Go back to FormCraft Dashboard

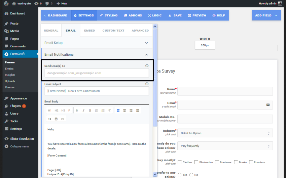tap(56, 15)
